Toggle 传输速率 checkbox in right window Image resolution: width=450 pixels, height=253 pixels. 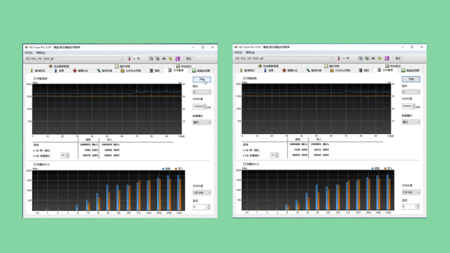point(245,78)
